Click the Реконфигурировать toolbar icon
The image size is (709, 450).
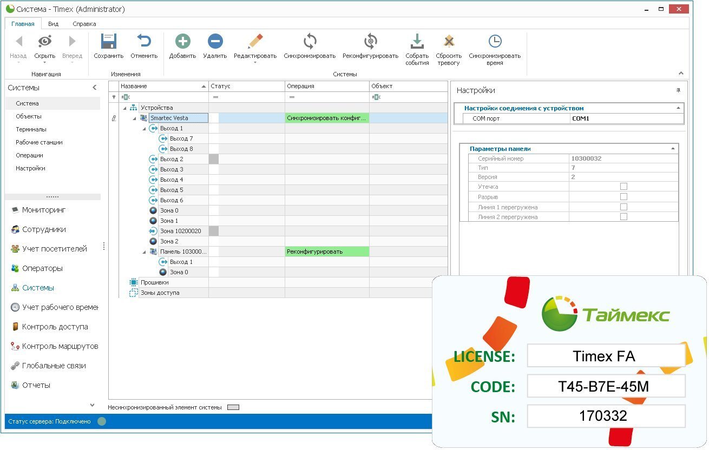click(370, 41)
